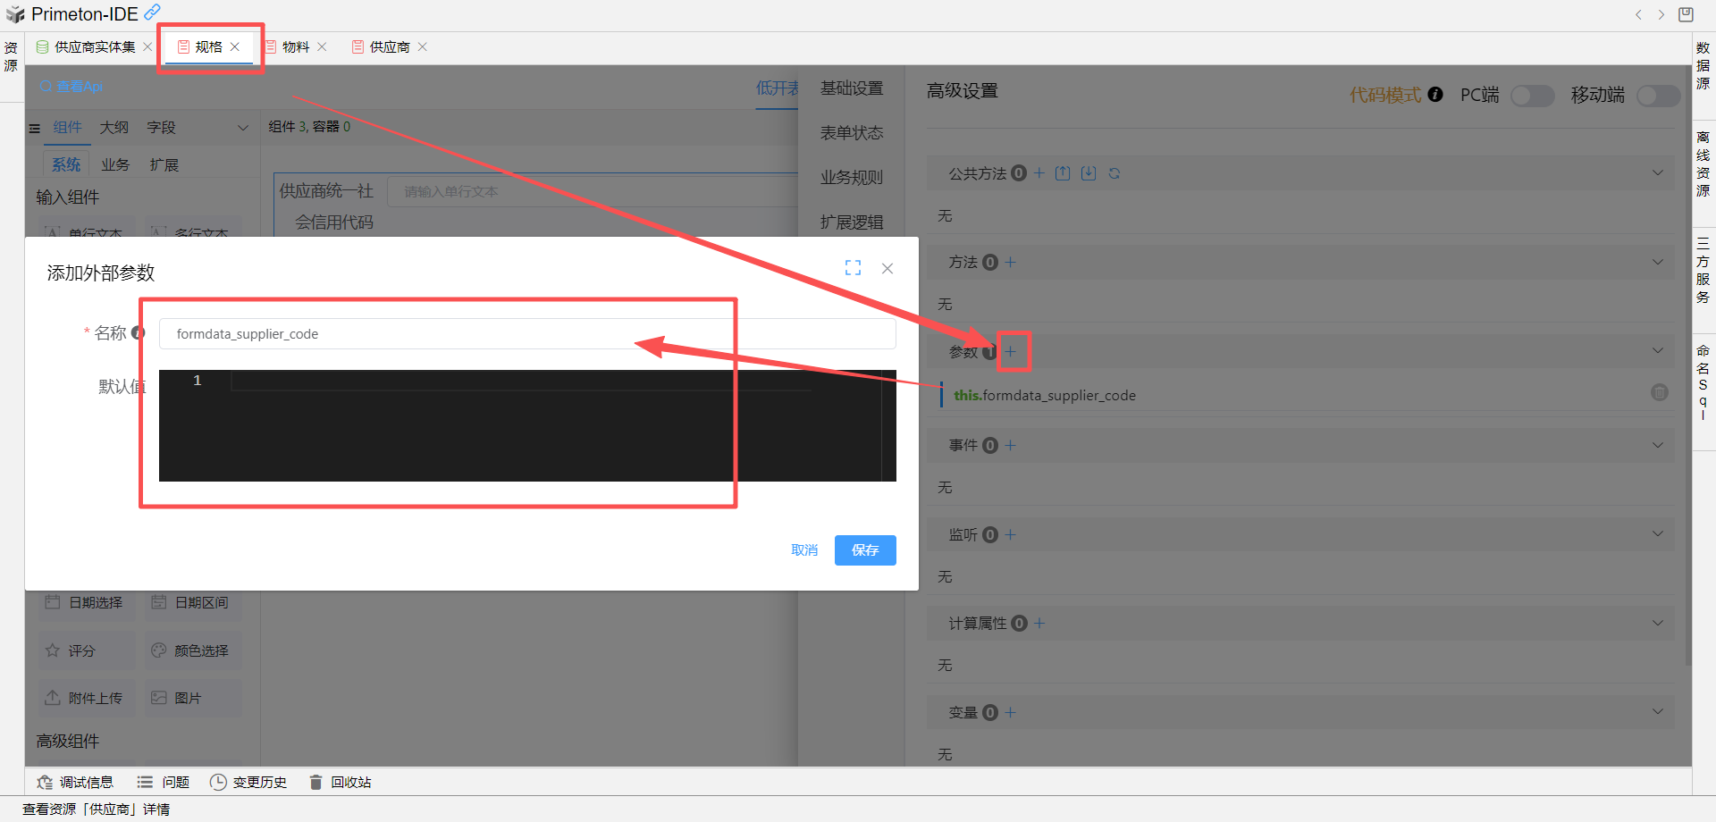Click the 名称 input field
Viewport: 1716px width, 822px height.
point(527,334)
